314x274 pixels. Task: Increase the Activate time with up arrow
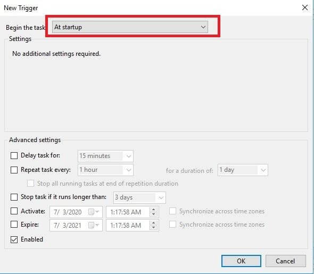click(154, 210)
